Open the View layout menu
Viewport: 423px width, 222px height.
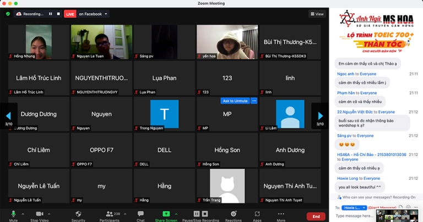317,14
